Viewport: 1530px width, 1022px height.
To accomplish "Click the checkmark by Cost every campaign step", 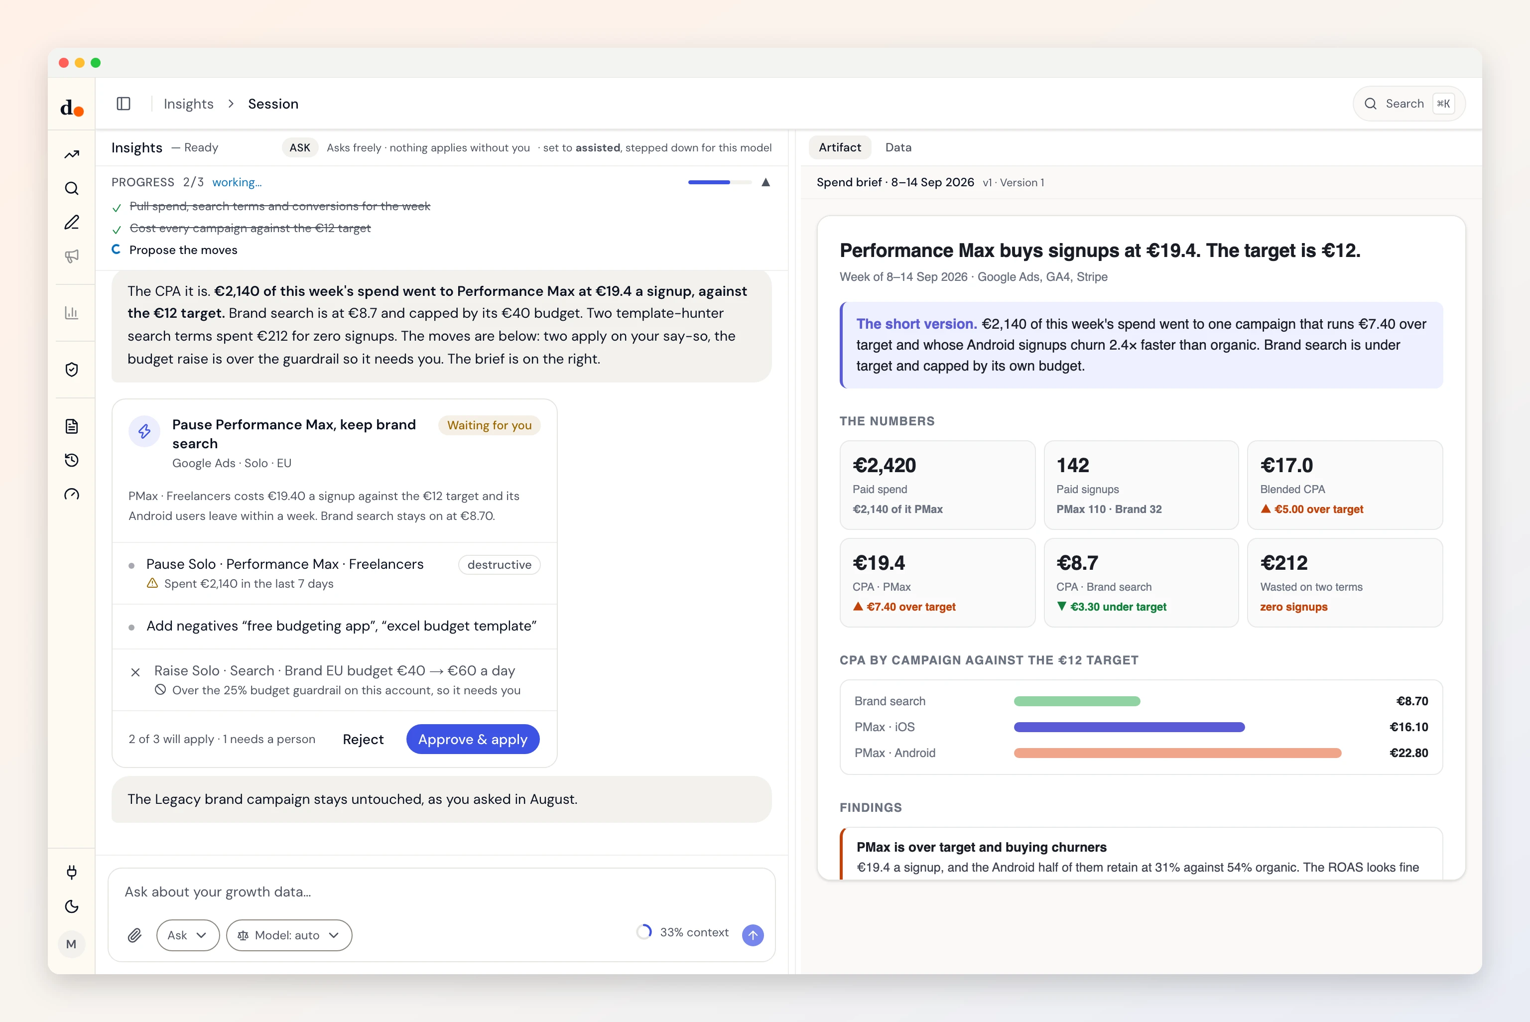I will tap(117, 230).
